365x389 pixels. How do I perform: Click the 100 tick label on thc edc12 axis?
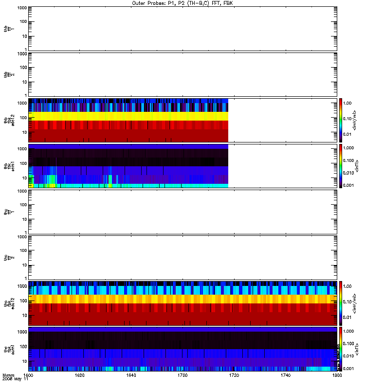pyautogui.click(x=23, y=301)
